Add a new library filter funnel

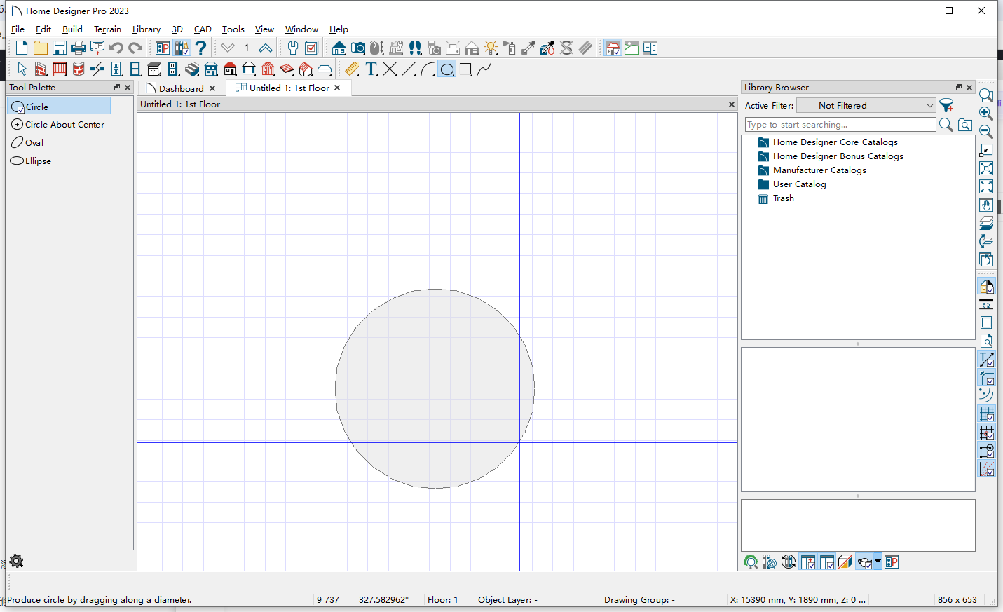pos(946,105)
